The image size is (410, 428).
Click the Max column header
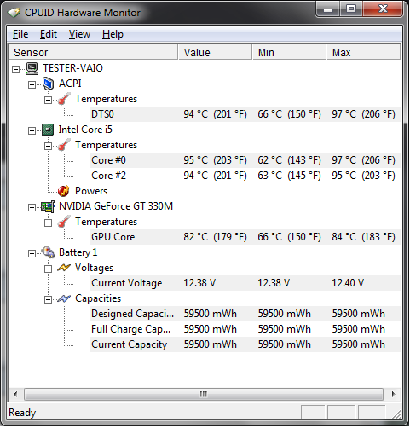click(363, 52)
